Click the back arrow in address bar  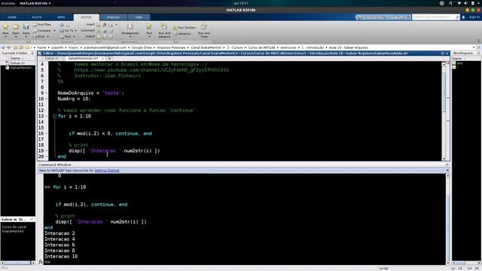pos(3,47)
